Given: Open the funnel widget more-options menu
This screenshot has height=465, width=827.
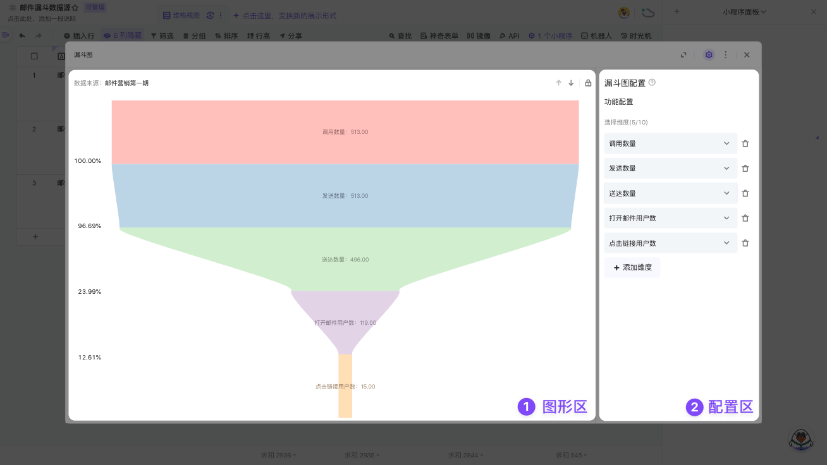Looking at the screenshot, I should tap(725, 55).
